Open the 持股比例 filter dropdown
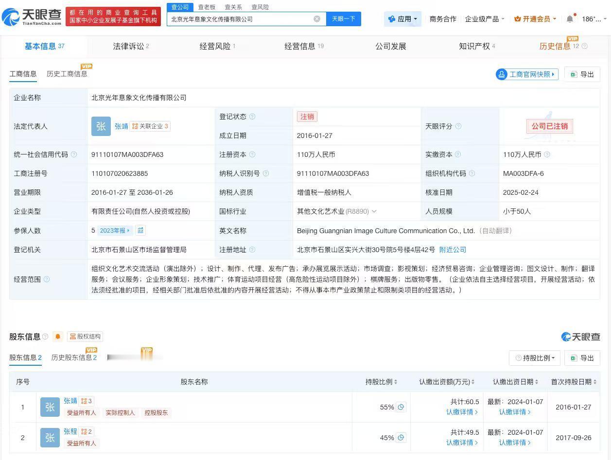Viewport: 611px width, 460px height. [x=535, y=358]
